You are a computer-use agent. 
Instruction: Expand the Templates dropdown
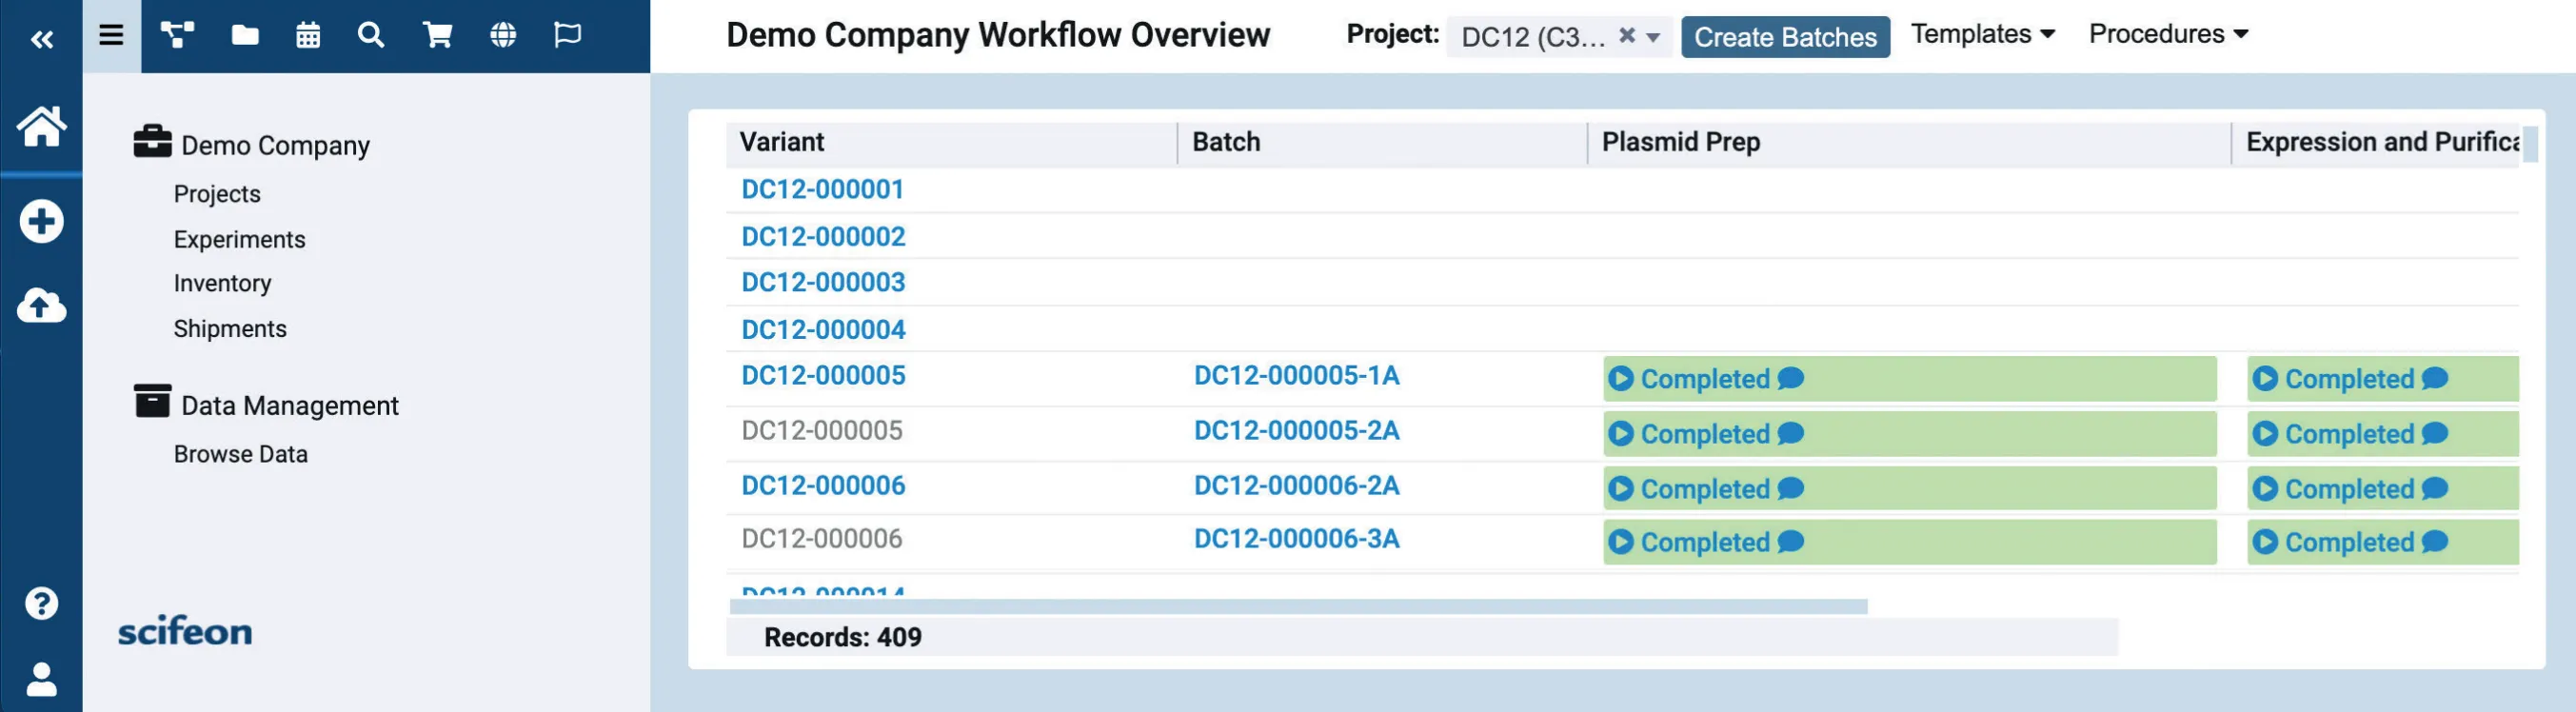1983,34
